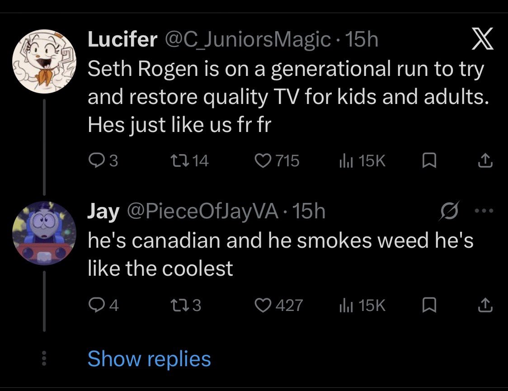Share Jay's reply via share icon
The height and width of the screenshot is (391, 508).
pos(484,306)
